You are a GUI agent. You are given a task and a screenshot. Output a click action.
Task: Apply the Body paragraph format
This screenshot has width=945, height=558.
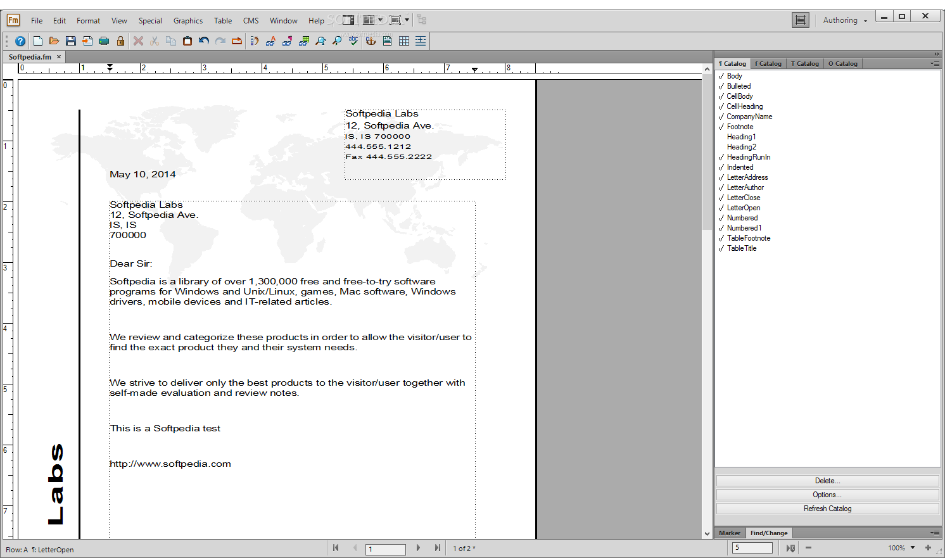click(735, 76)
